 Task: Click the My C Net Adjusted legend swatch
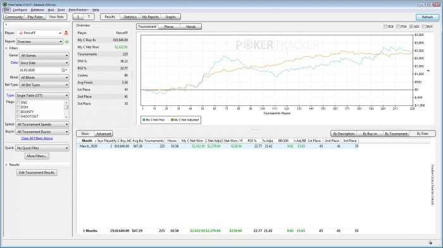[172, 120]
